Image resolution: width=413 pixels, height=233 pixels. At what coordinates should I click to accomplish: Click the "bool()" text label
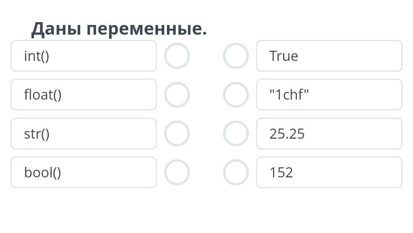[x=43, y=173]
